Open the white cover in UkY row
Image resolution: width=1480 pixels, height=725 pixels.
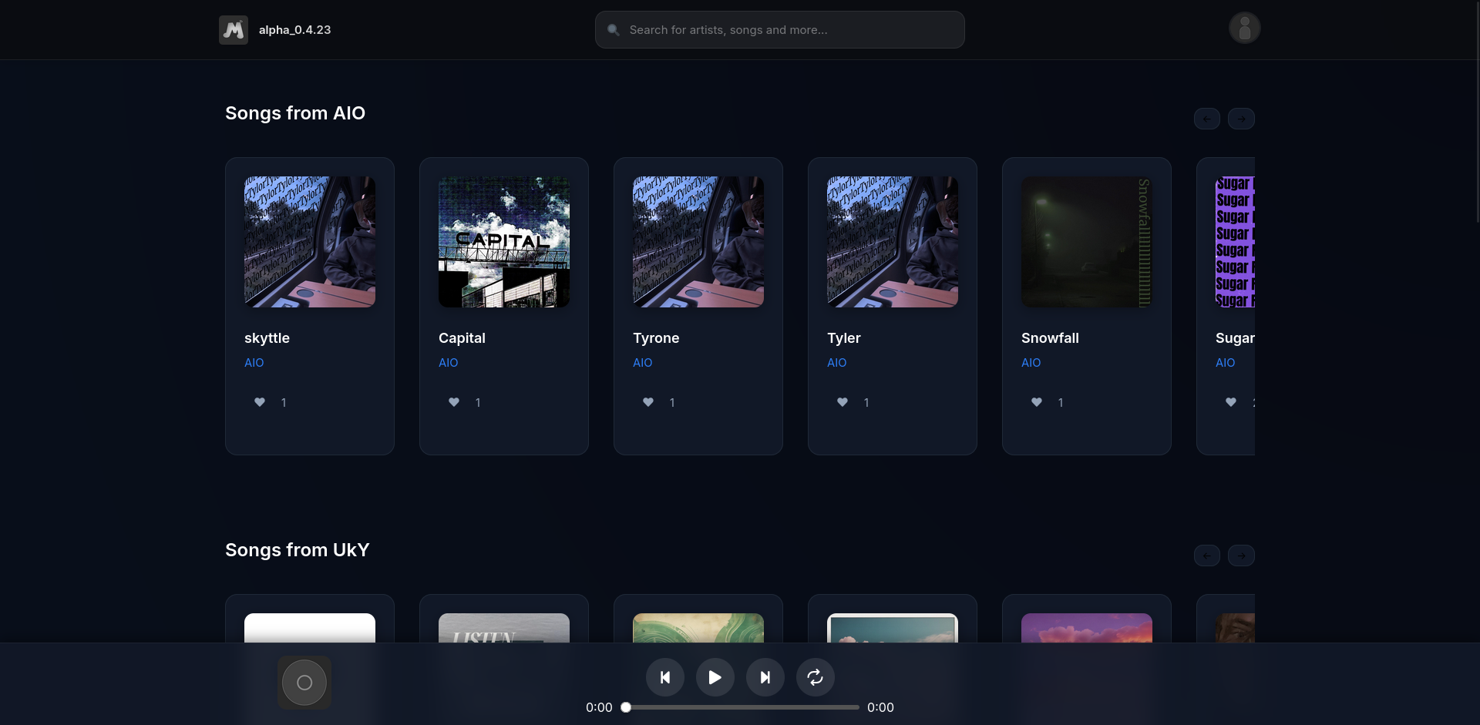point(310,628)
